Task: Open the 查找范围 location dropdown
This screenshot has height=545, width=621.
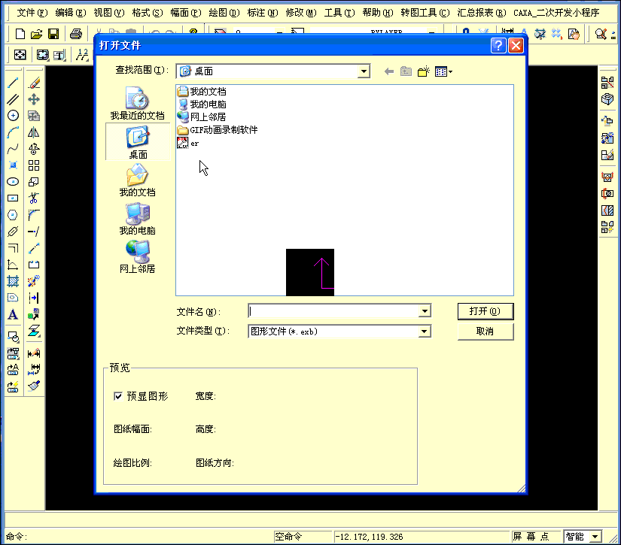Action: click(364, 70)
